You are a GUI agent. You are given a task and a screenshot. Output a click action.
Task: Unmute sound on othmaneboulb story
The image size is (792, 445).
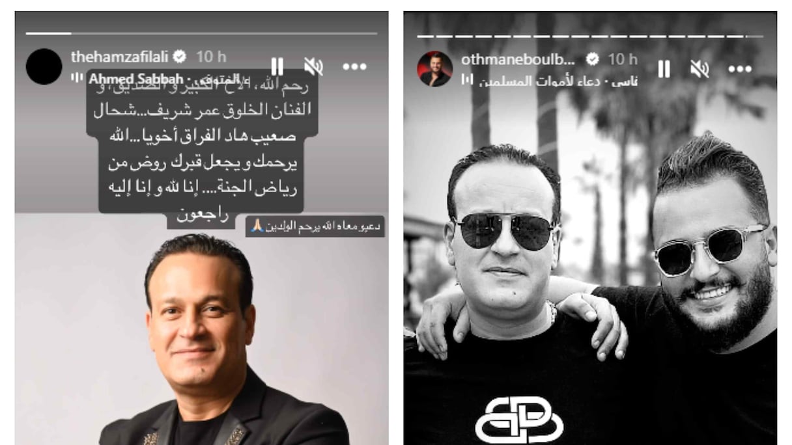coord(700,68)
